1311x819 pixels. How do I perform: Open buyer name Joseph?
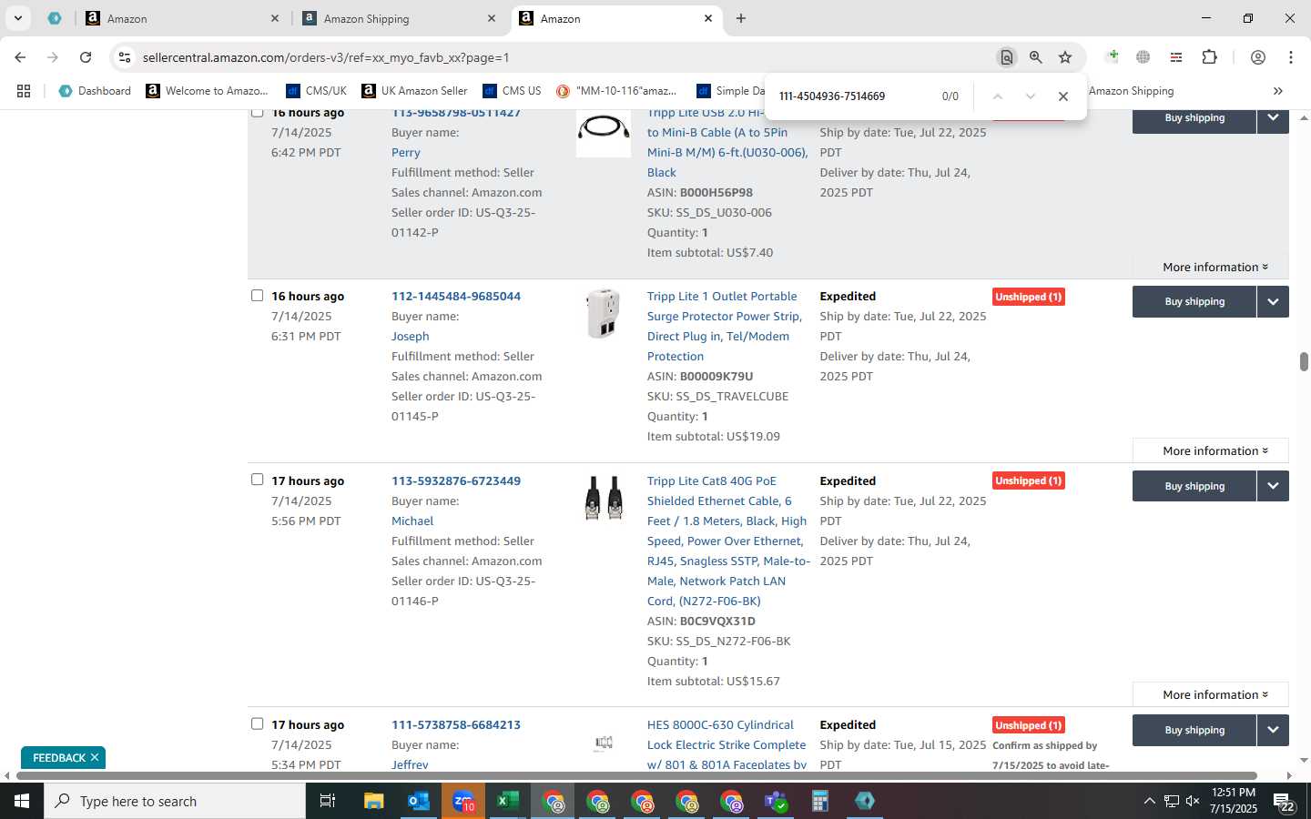(410, 337)
